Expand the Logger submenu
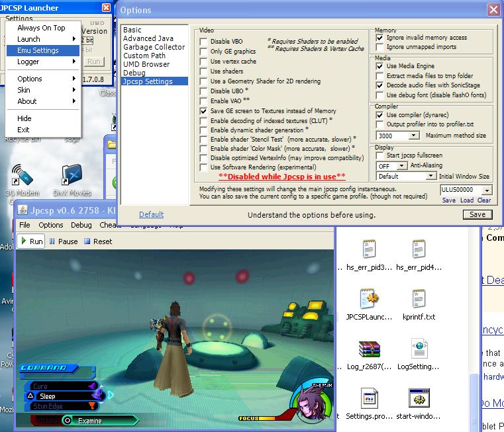Screen dimensions: 504x432 tap(43, 62)
